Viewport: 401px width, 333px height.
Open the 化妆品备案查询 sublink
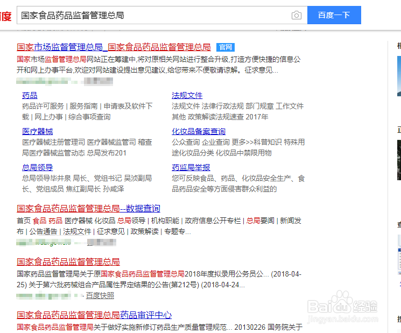point(199,131)
